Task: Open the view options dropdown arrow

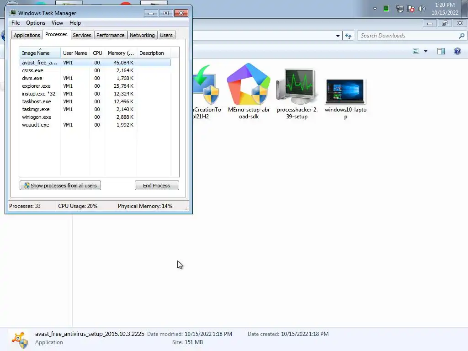Action: coord(425,51)
